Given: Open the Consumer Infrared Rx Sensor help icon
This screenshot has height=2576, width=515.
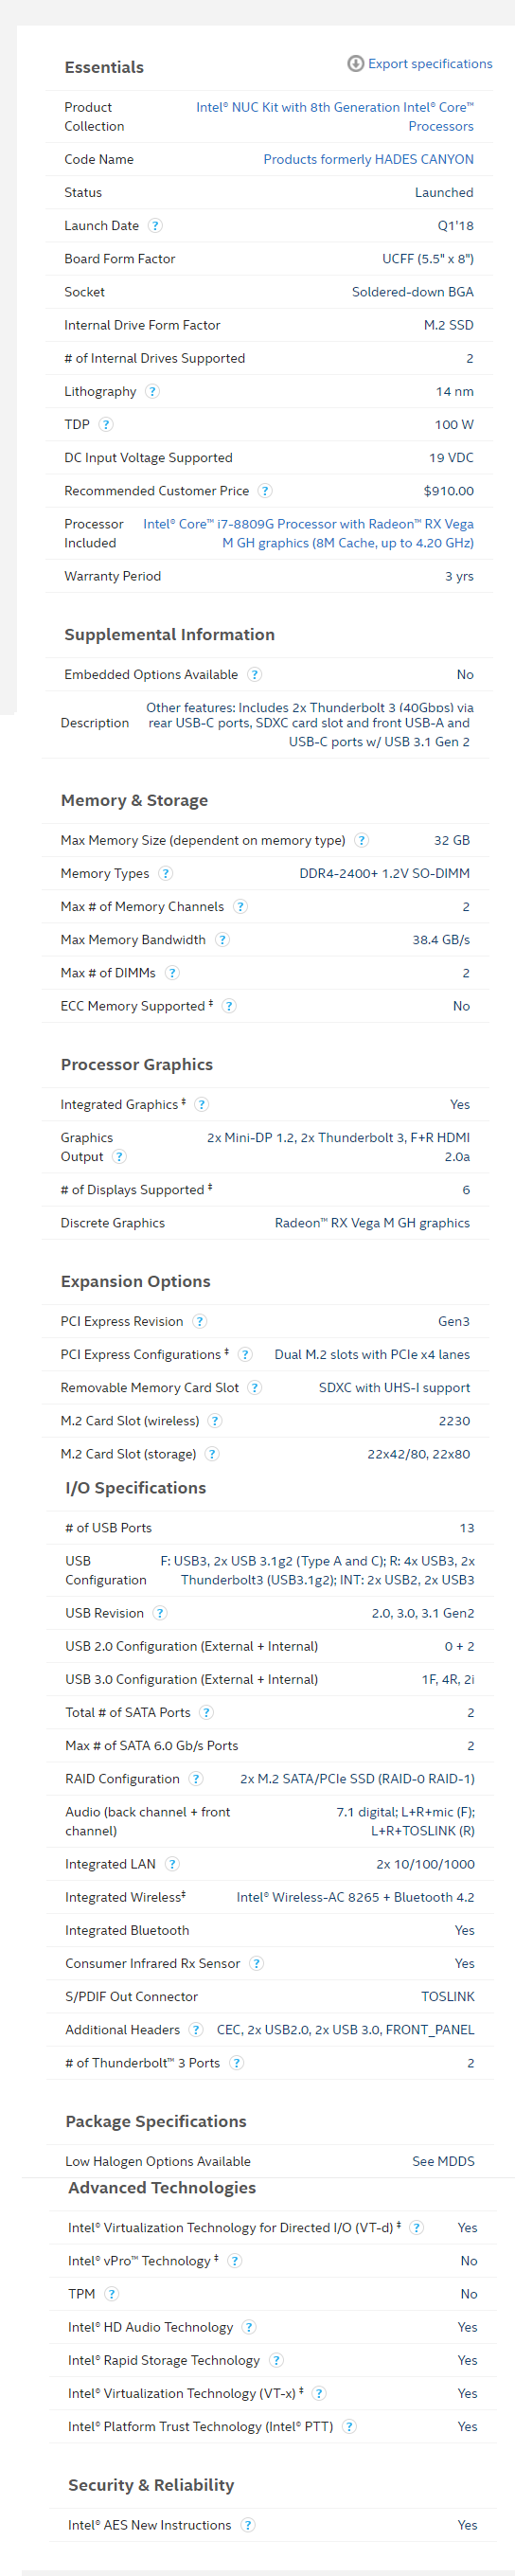Looking at the screenshot, I should 257,1964.
